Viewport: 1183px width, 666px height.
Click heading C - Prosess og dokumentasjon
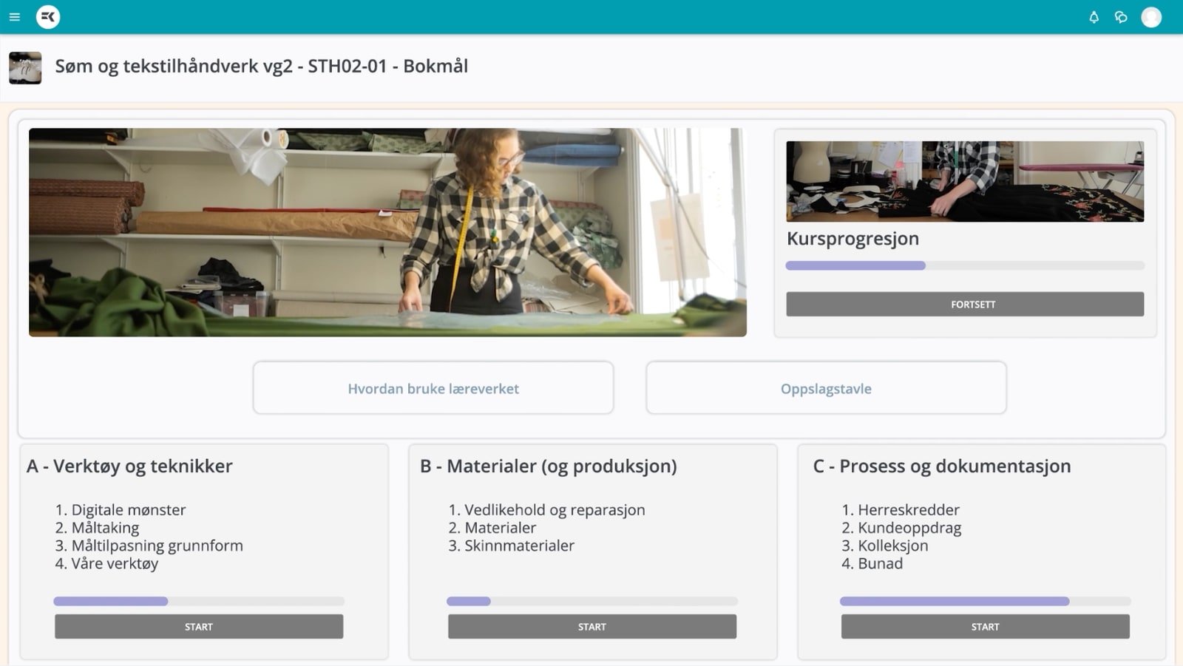[942, 466]
